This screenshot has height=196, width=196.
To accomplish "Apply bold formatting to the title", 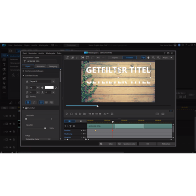I will tap(28, 102).
